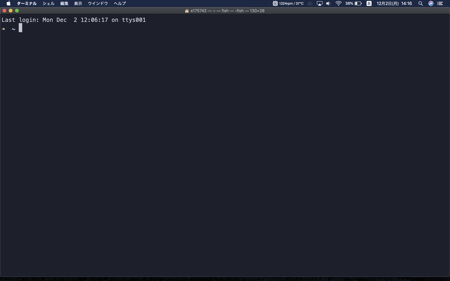Open the volume control icon
Viewport: 450px width, 281px height.
click(328, 3)
